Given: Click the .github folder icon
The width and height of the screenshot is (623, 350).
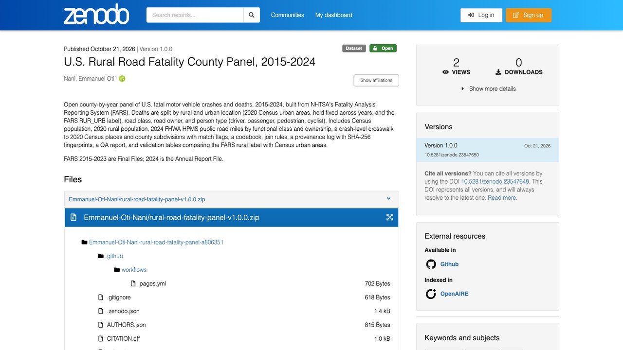Looking at the screenshot, I should point(101,256).
